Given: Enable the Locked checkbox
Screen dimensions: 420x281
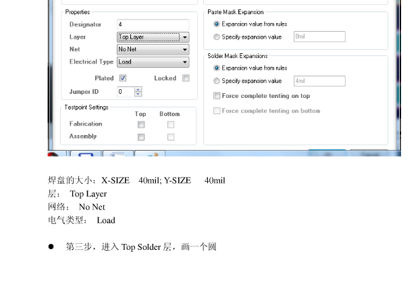Looking at the screenshot, I should [186, 78].
